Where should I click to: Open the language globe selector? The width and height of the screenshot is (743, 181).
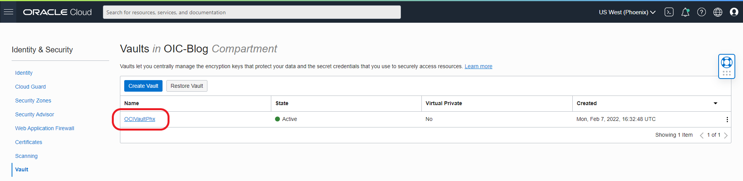click(718, 12)
